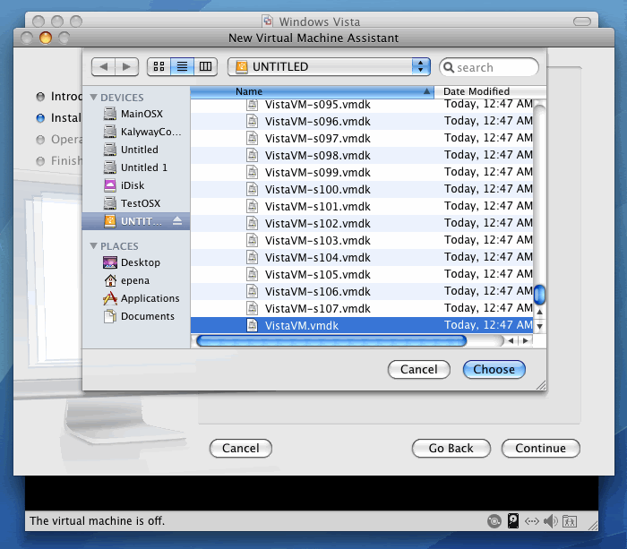Screen dimensions: 627x549
Task: Open epena home folder
Action: pos(136,280)
